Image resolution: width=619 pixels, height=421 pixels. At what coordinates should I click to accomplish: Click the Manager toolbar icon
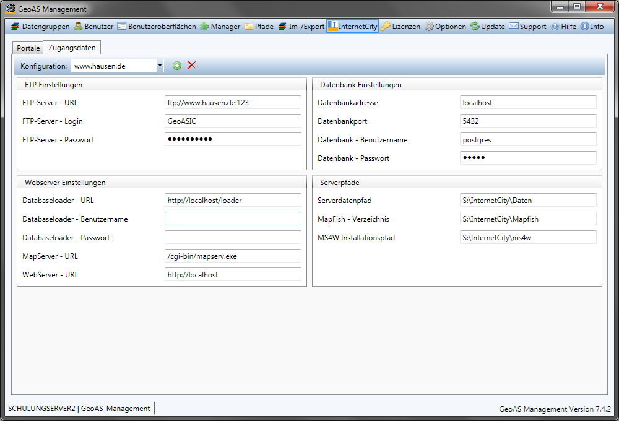point(220,27)
